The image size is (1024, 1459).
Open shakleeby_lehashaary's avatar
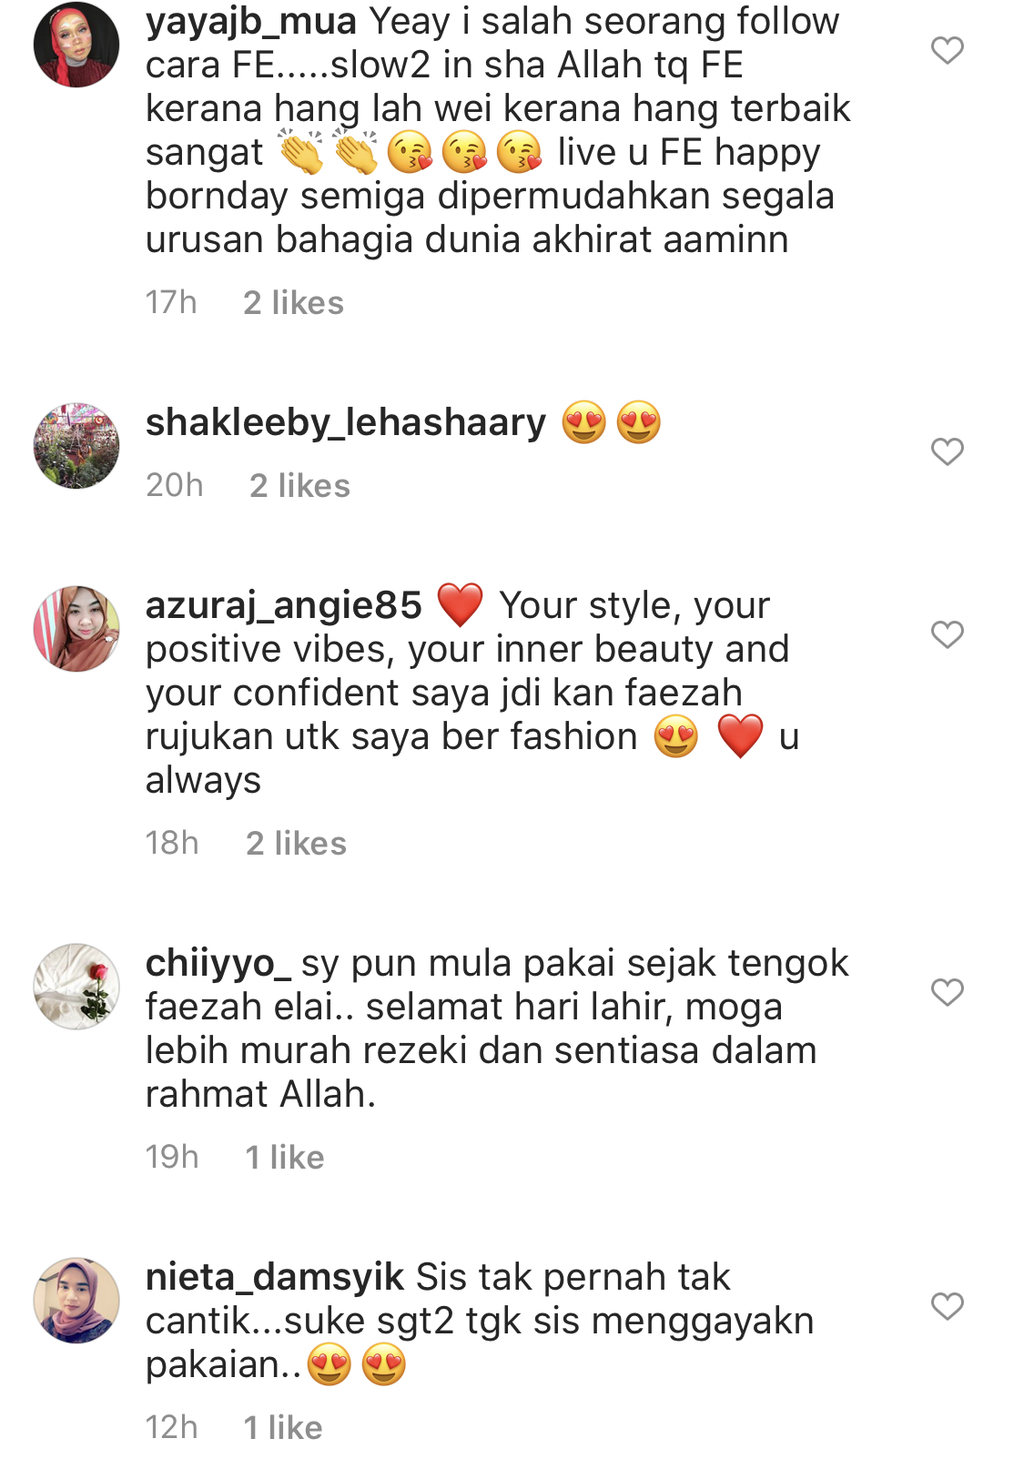coord(76,446)
